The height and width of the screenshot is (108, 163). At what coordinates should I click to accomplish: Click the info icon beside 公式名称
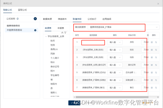[x=18, y=19]
